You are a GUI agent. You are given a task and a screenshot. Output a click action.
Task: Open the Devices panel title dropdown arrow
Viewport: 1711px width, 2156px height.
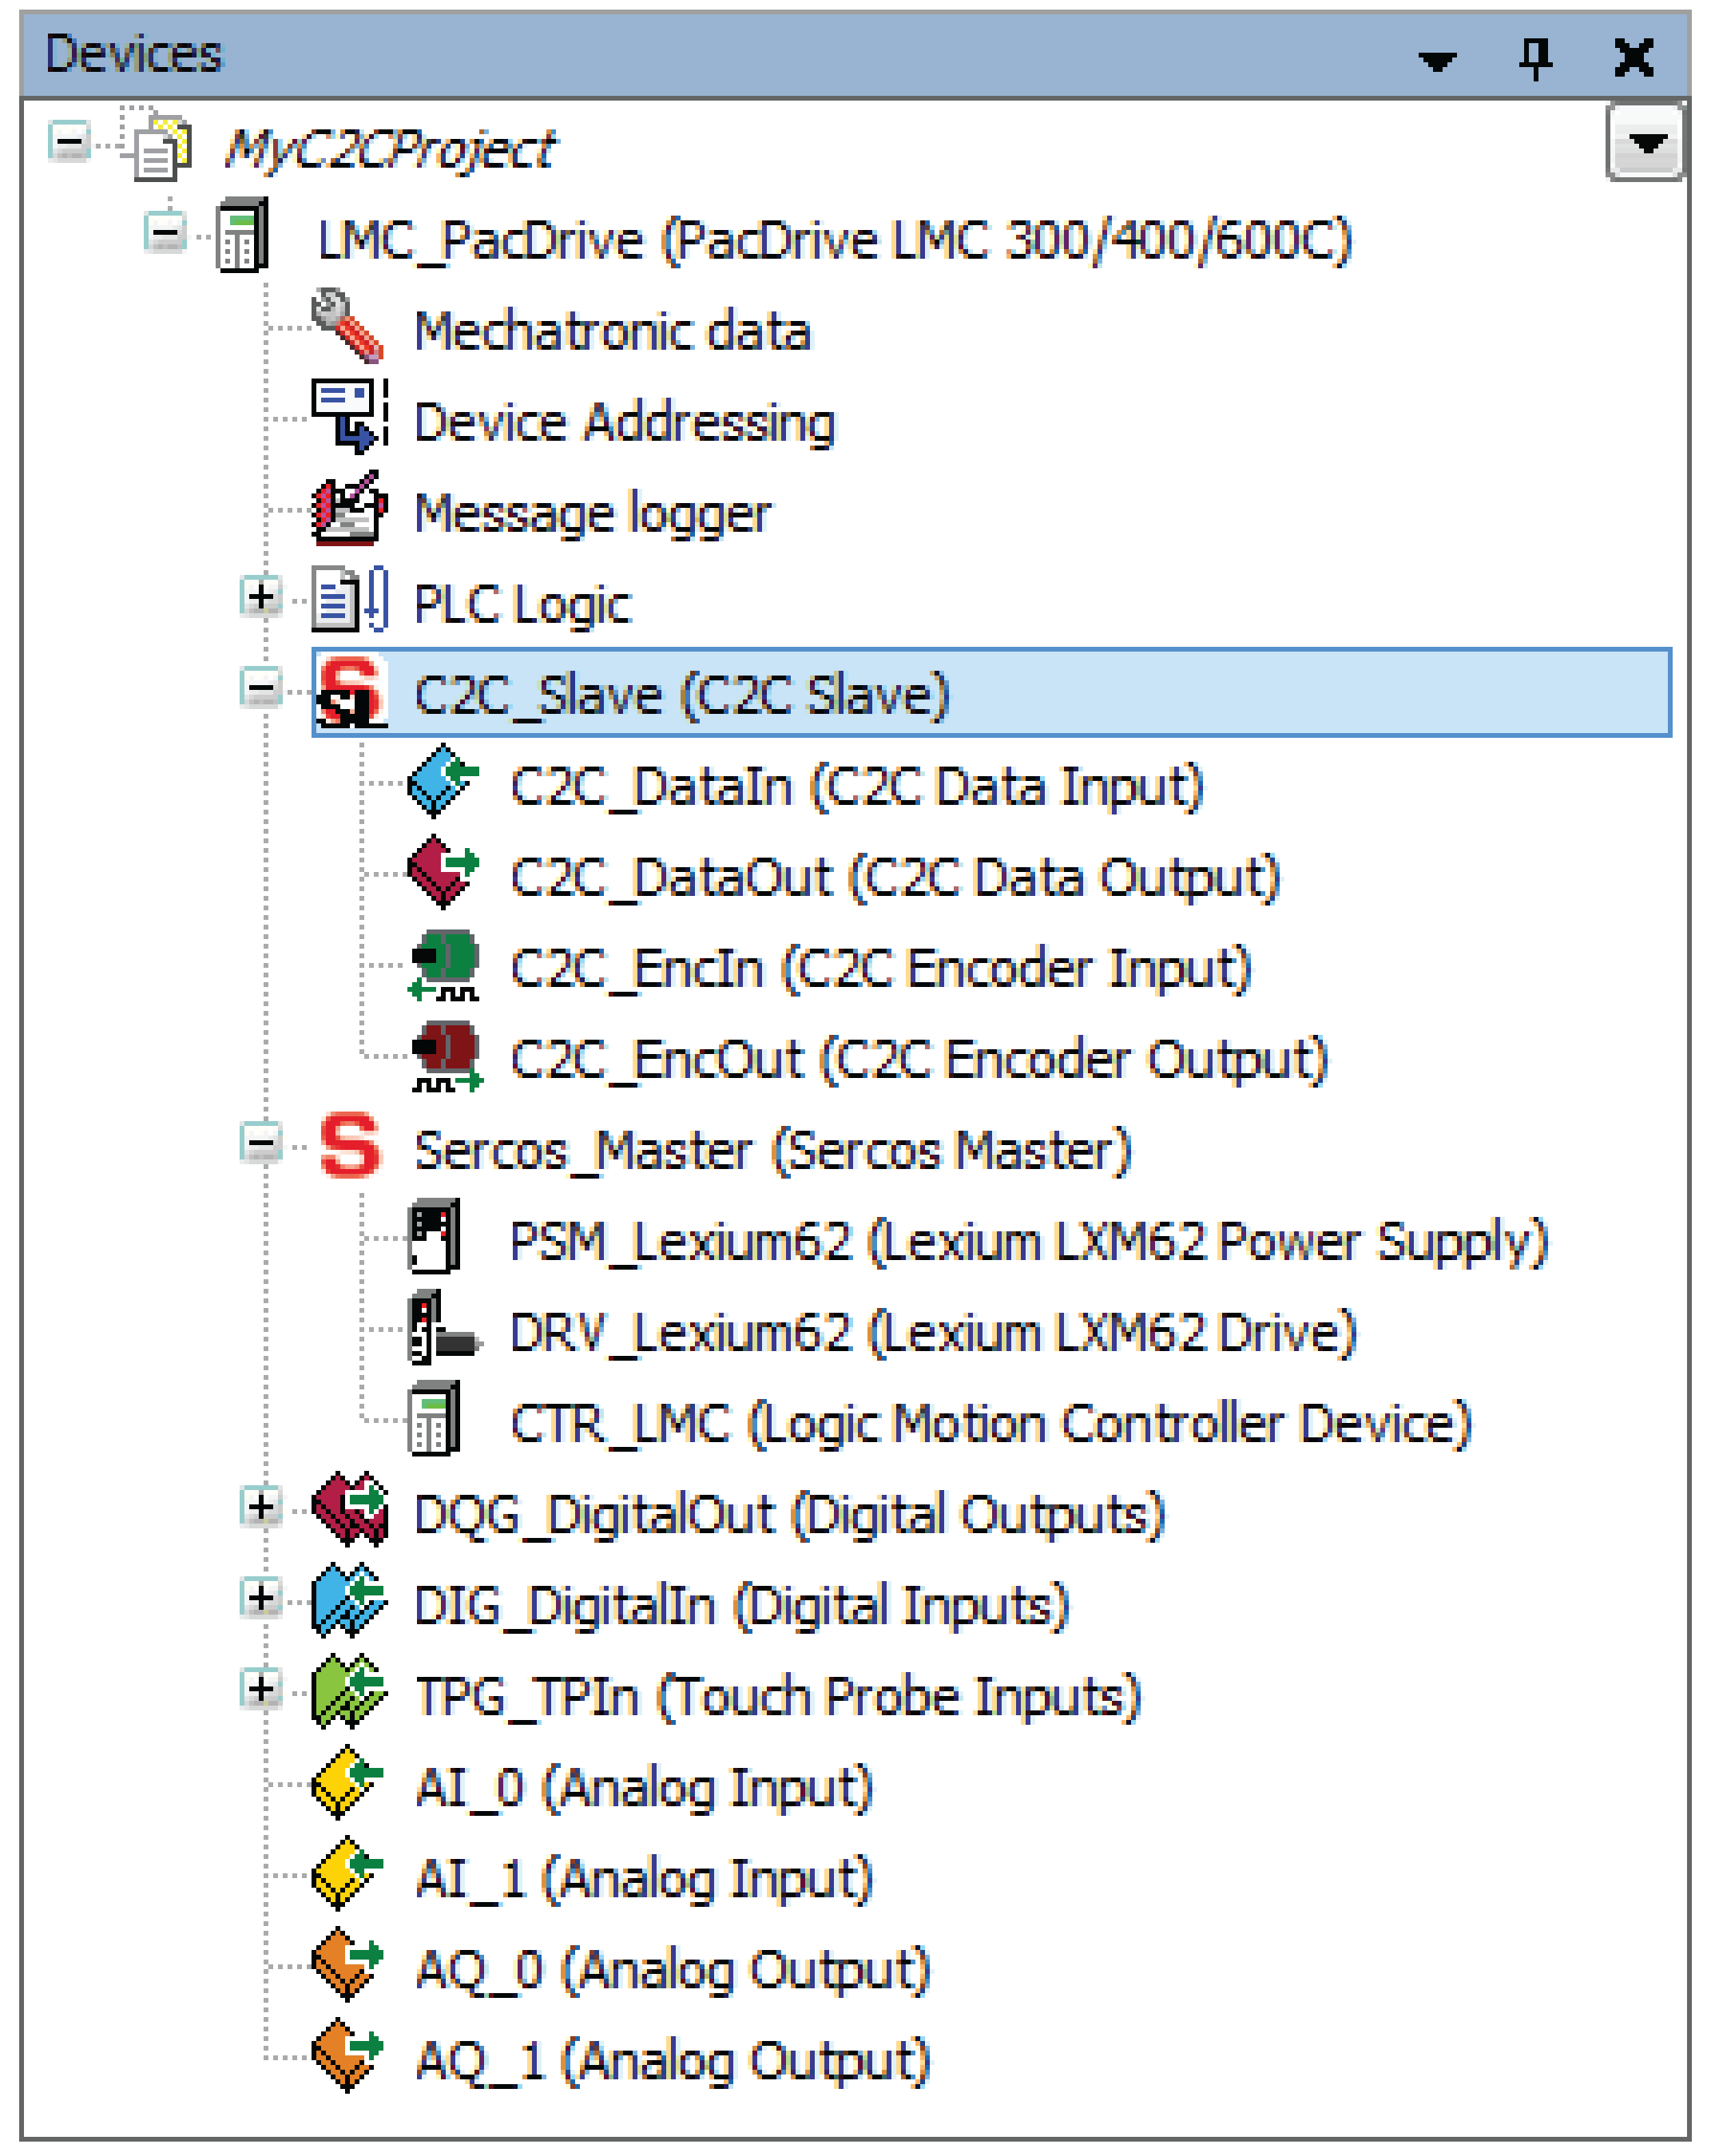(1437, 60)
